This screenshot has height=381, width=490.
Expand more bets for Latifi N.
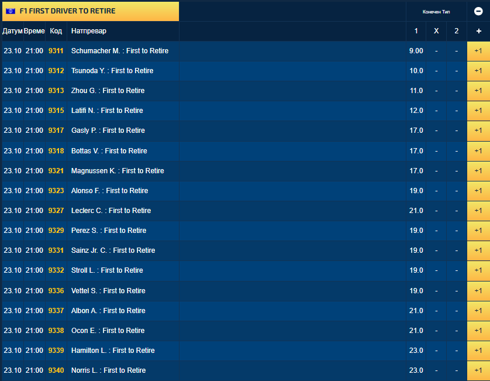[x=478, y=111]
